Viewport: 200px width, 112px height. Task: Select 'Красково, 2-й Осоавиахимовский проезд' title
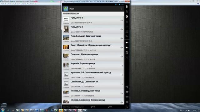click(91, 72)
